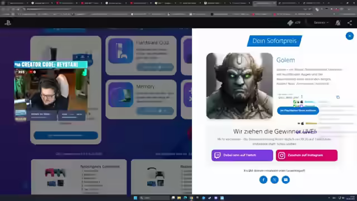Open the Windows Start menu
The image size is (357, 201).
pos(135,198)
